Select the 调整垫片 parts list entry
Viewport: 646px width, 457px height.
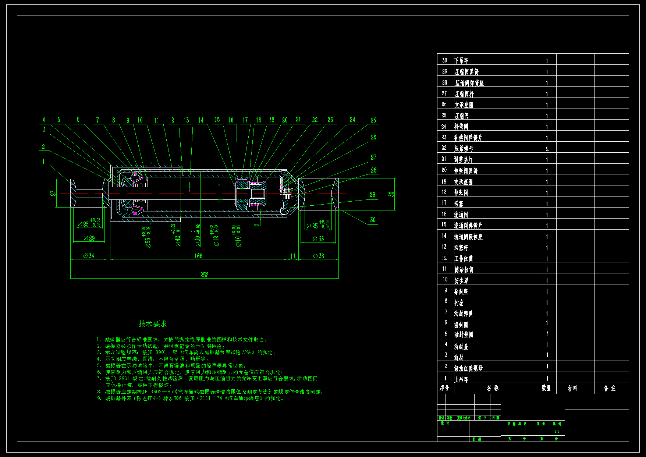pyautogui.click(x=463, y=160)
